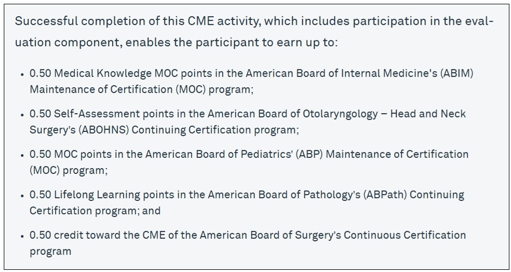Click the bullet before the Surgery credit item

[x=22, y=236]
